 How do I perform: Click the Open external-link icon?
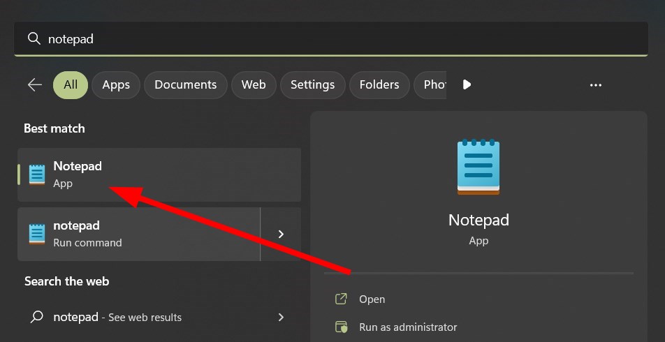(342, 299)
